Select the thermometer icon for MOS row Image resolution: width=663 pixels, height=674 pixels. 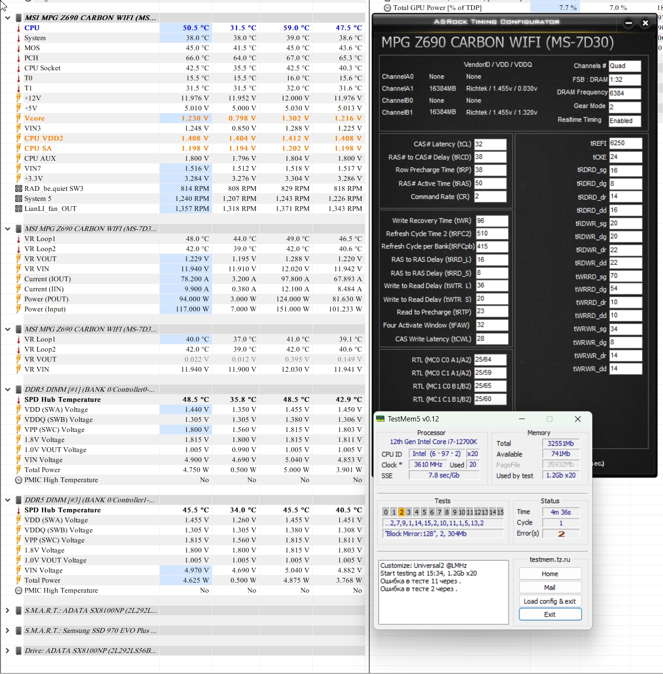click(19, 48)
